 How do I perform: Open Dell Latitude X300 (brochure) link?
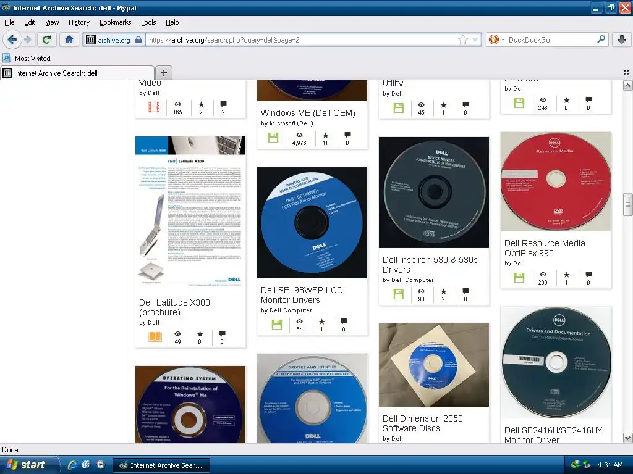(x=174, y=307)
